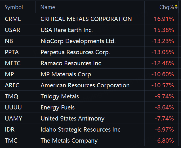
Task: Select the MP Materials Corp. row
Action: point(66,74)
